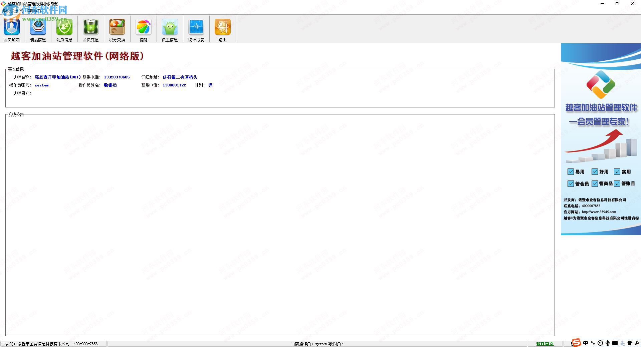Open the IME skin shirt icon
Screen dimensions: 641x347
pos(630,343)
